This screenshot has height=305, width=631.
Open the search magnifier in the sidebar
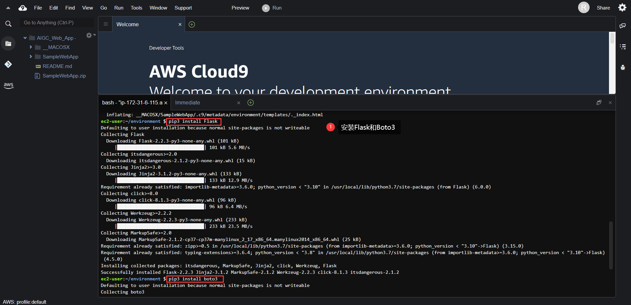[8, 24]
